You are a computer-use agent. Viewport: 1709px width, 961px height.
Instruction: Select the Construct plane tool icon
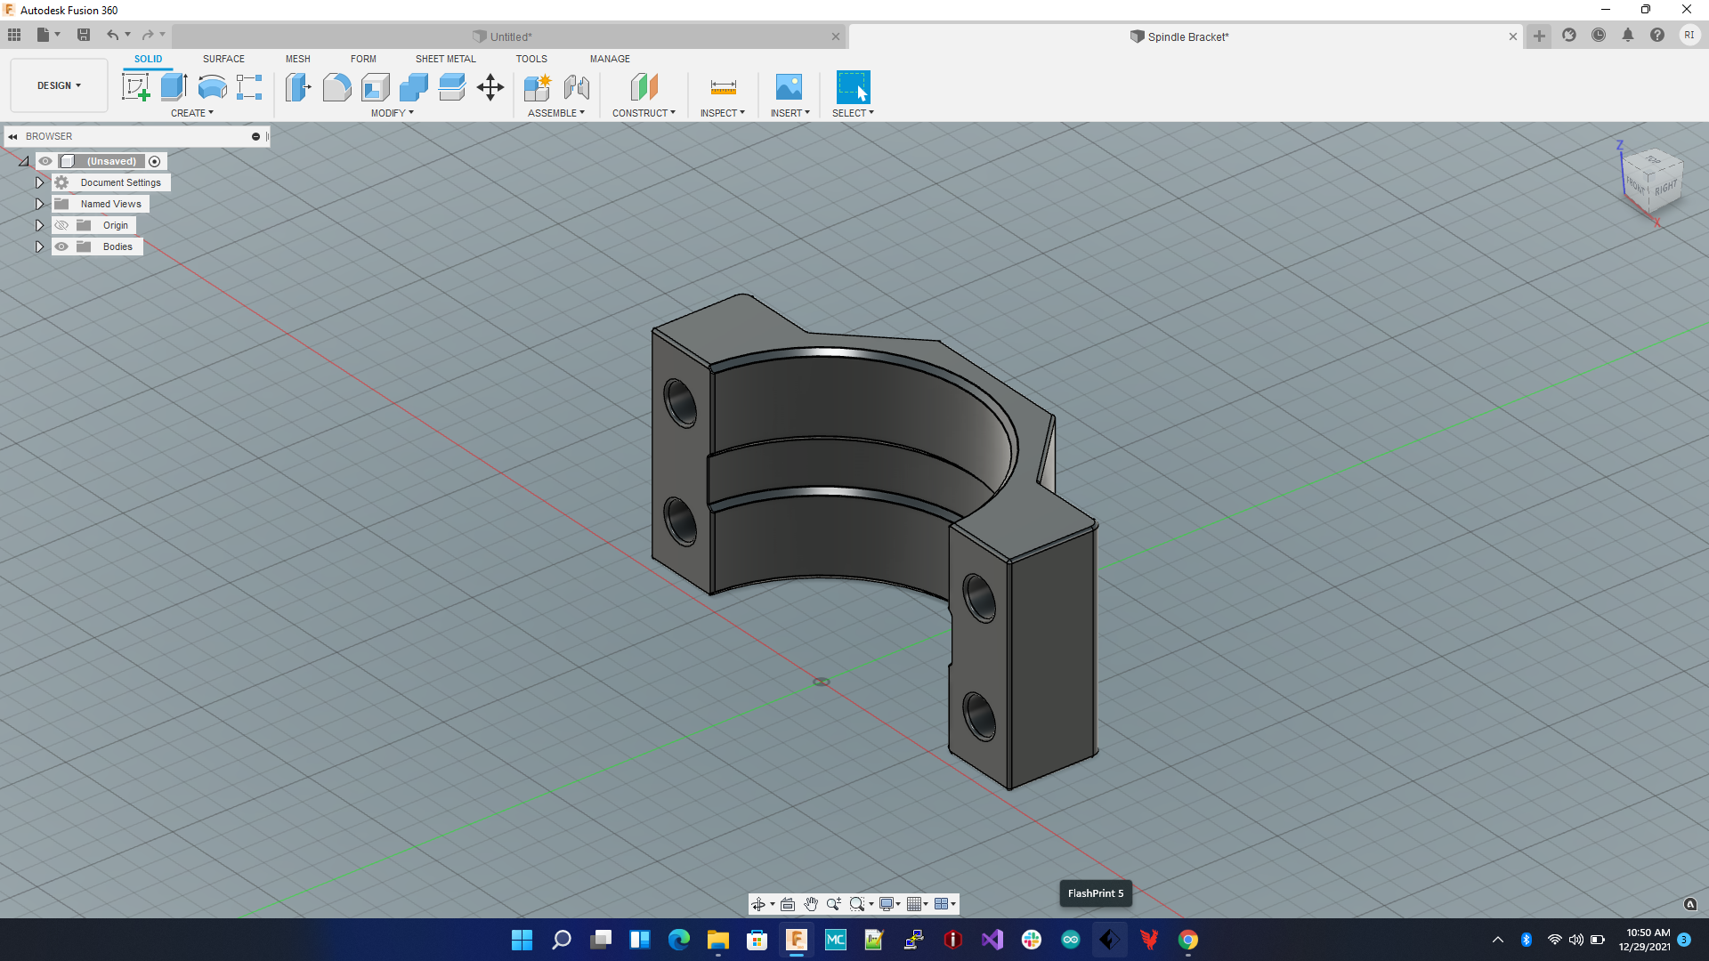tap(644, 87)
